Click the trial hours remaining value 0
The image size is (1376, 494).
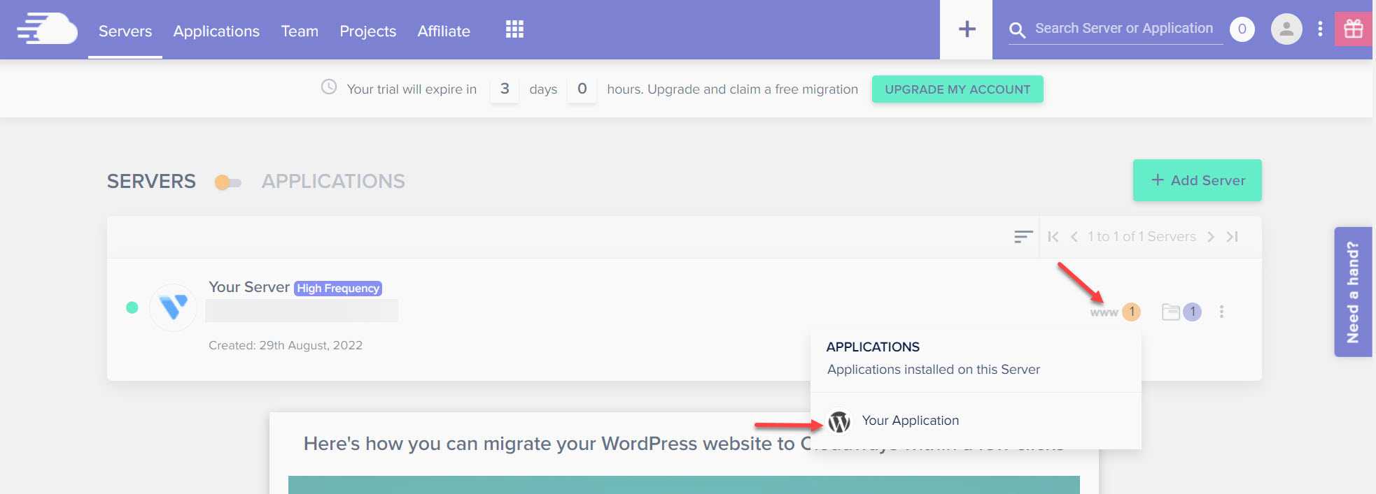(x=582, y=89)
